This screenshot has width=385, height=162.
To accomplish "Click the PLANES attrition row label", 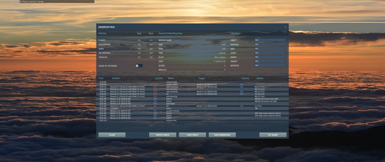I will (102, 40).
